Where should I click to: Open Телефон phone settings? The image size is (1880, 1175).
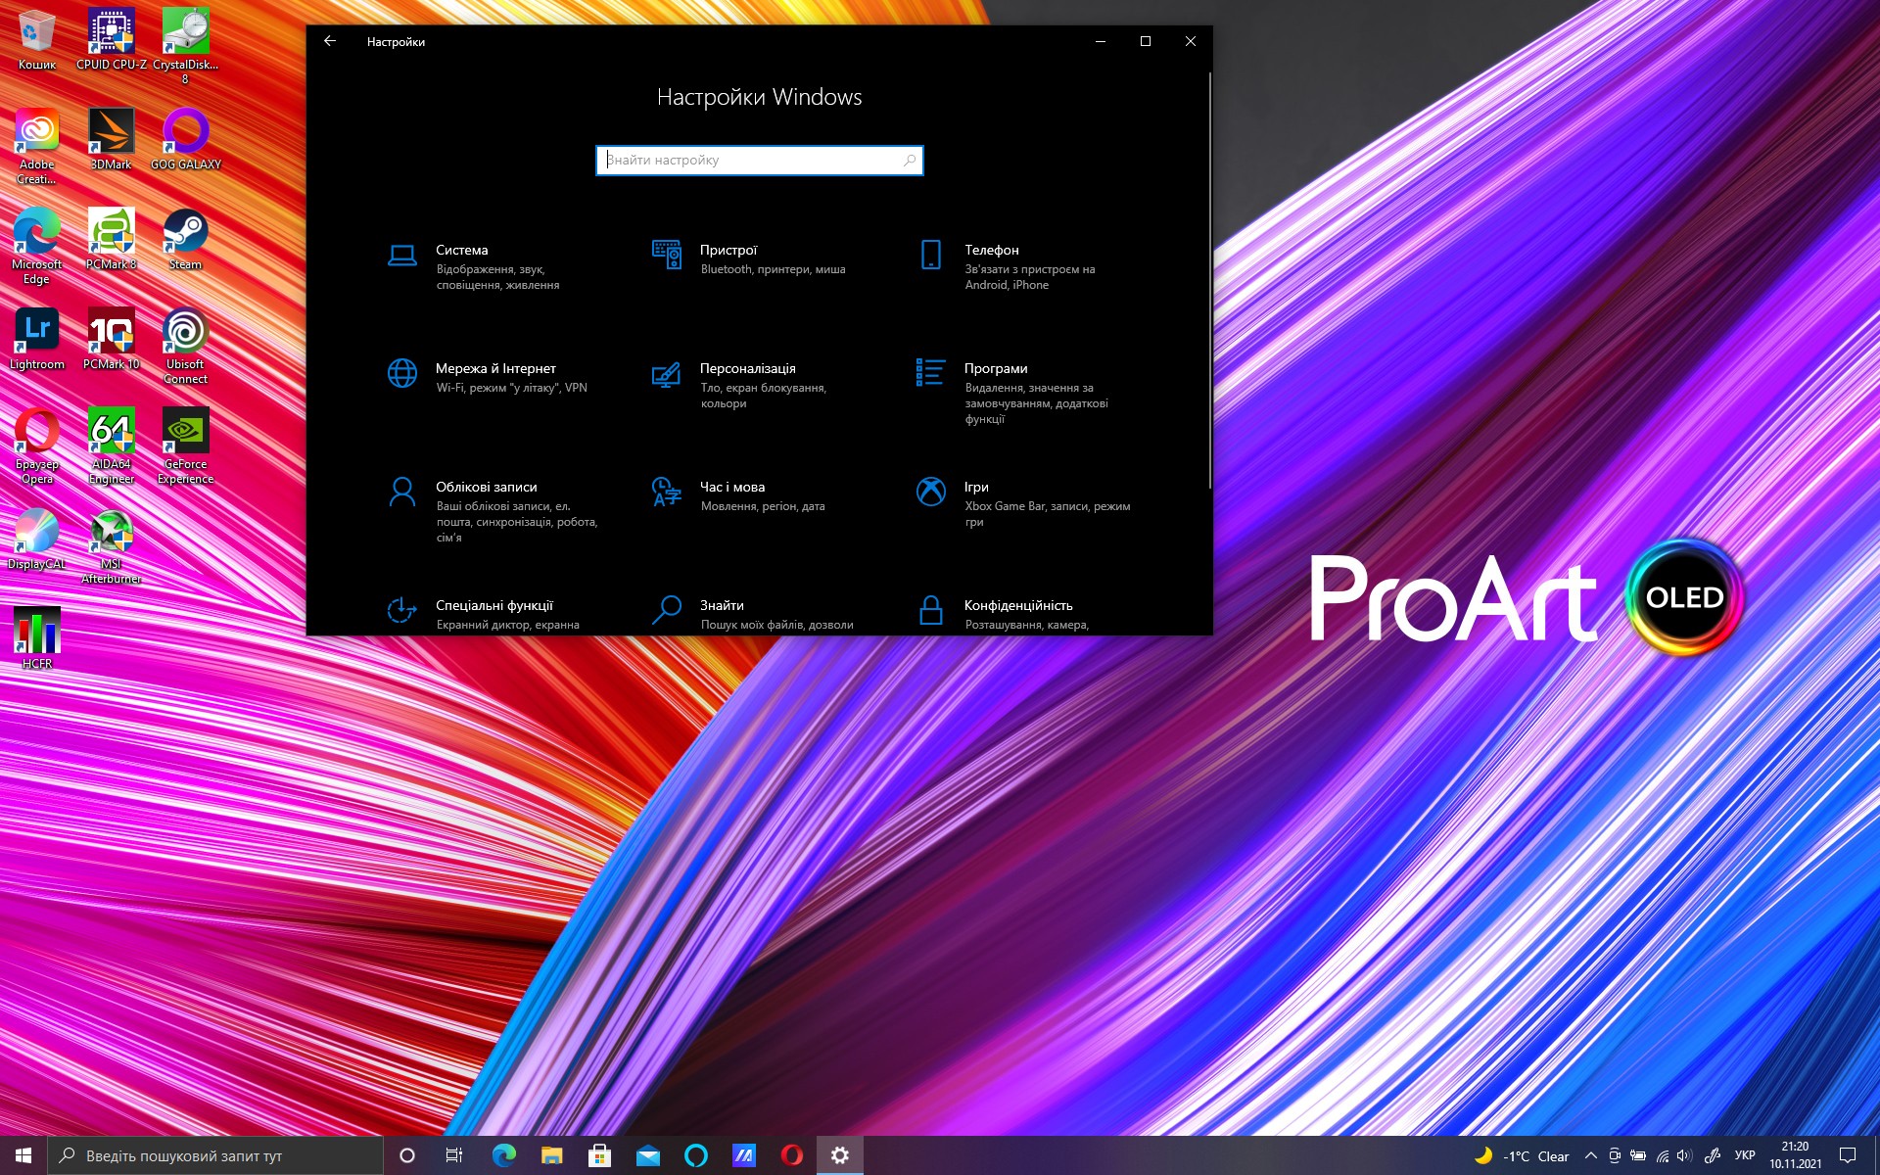(x=991, y=251)
